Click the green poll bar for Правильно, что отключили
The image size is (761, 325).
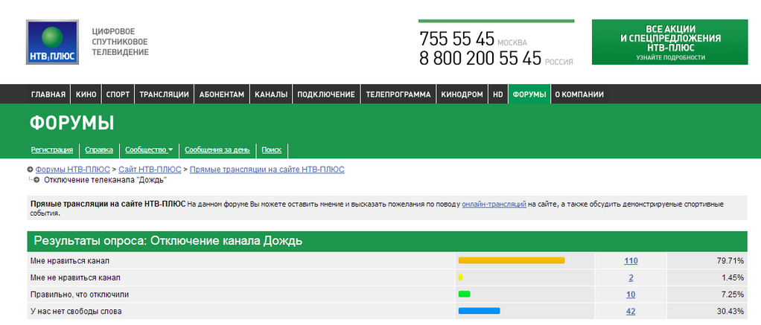pos(464,294)
